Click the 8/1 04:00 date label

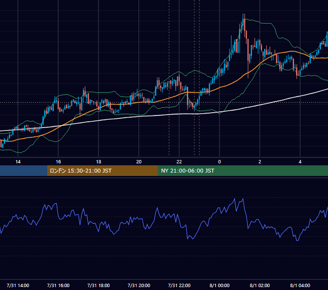point(300,285)
